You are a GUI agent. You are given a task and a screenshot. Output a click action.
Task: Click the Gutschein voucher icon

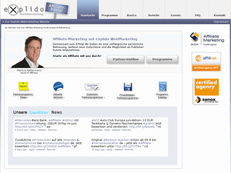coord(92,87)
